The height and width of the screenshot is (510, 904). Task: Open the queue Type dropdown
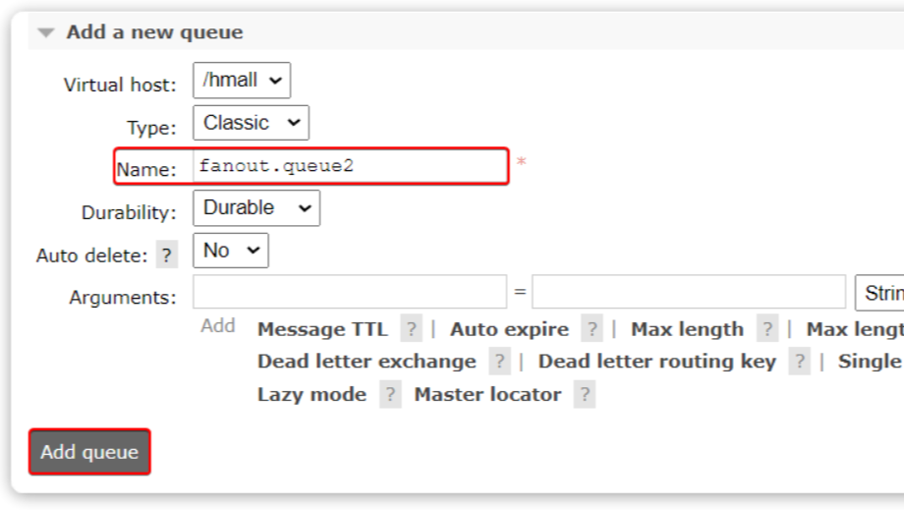(251, 123)
